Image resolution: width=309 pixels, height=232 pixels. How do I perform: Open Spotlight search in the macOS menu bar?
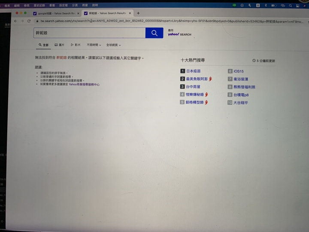[x=290, y=6]
